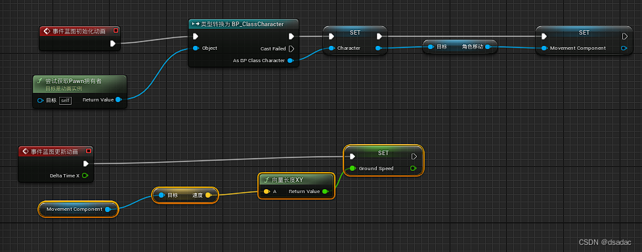
Task: Click Ground Speed green output pin
Action: pyautogui.click(x=413, y=168)
